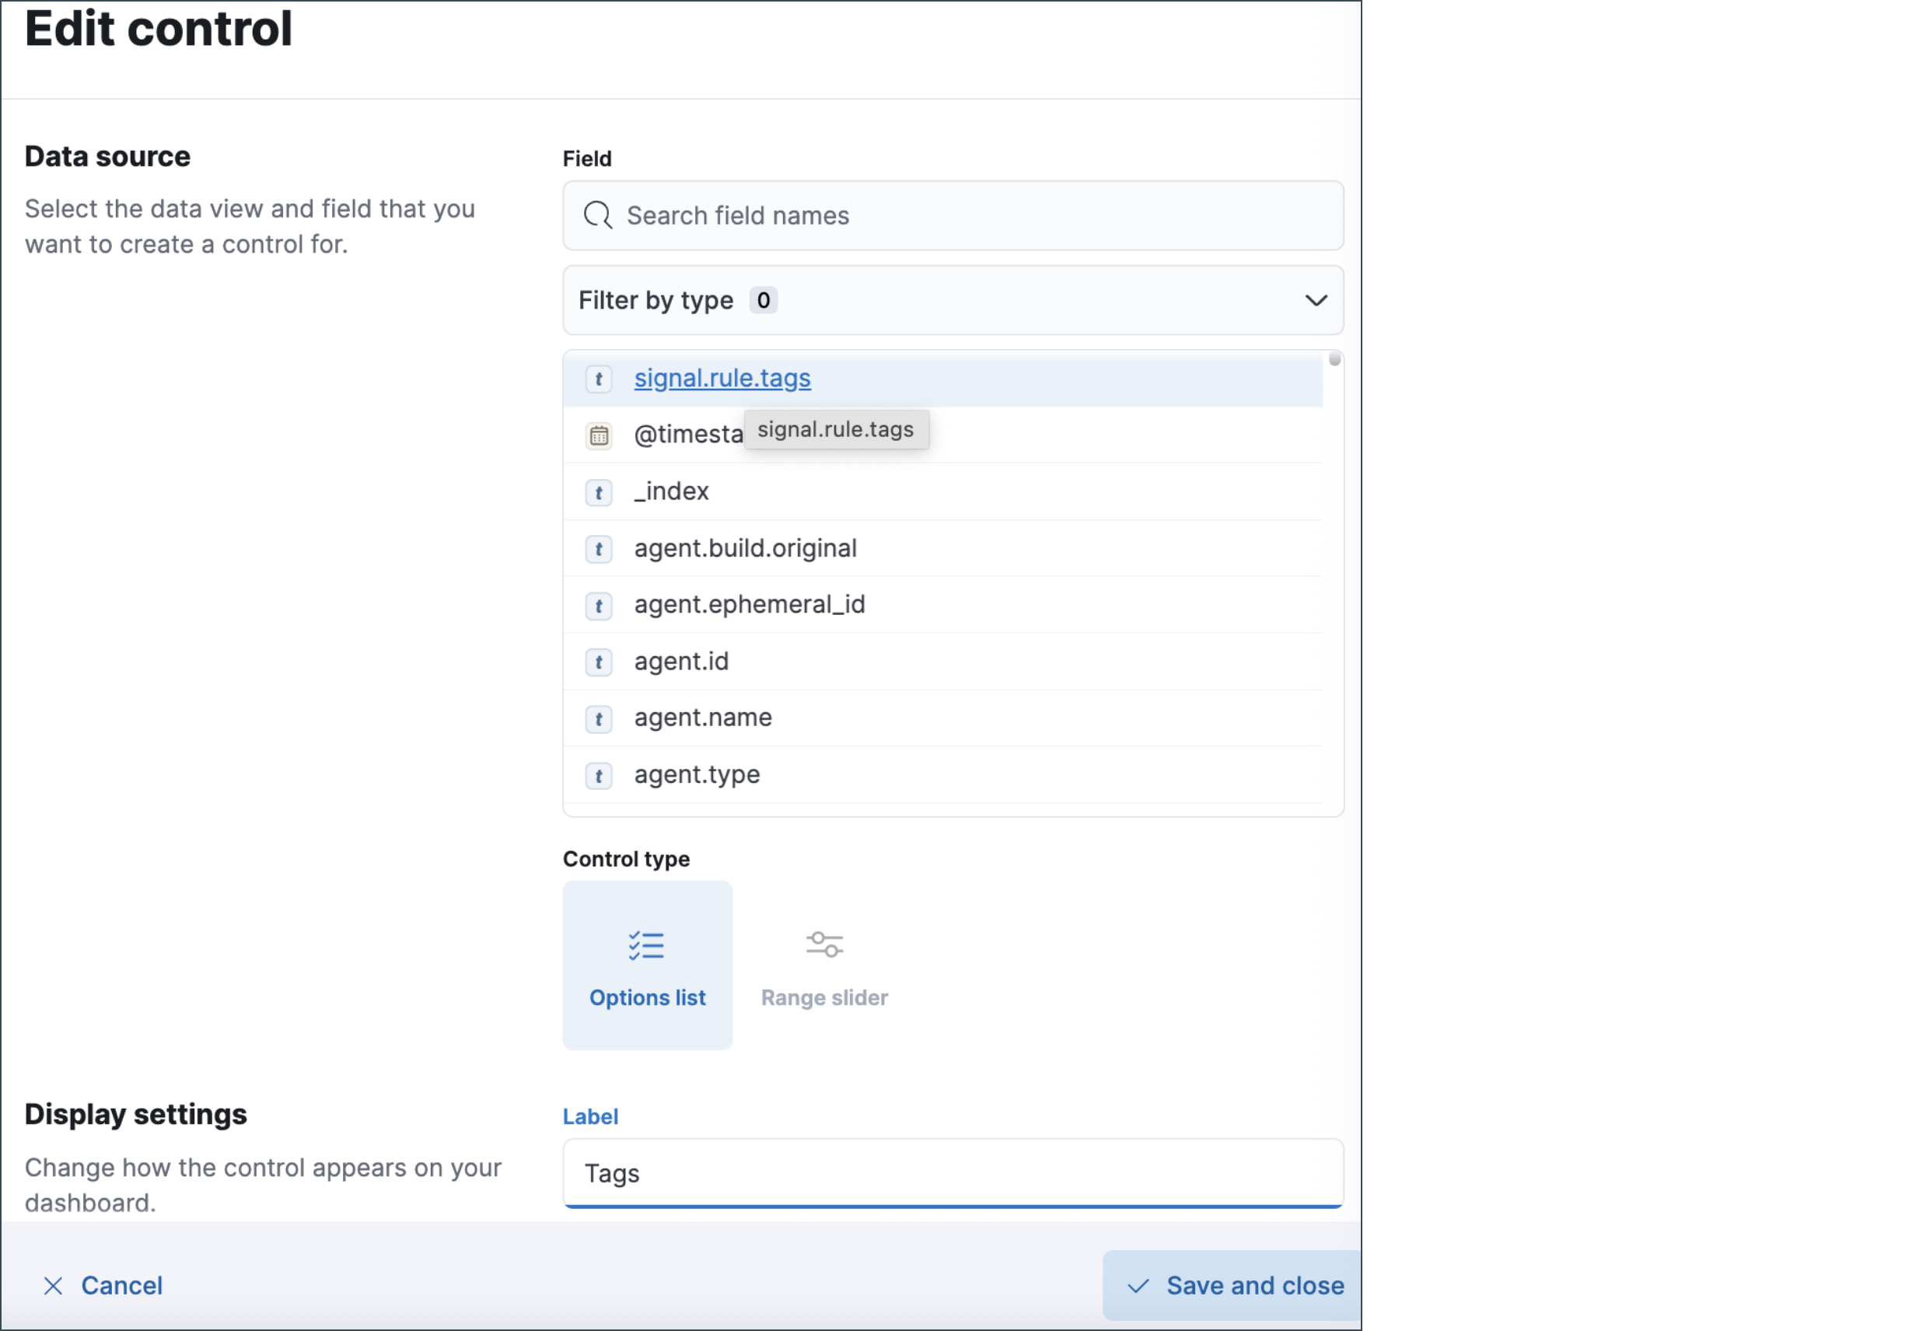The image size is (1916, 1331).
Task: Select the Options list control type
Action: [646, 965]
